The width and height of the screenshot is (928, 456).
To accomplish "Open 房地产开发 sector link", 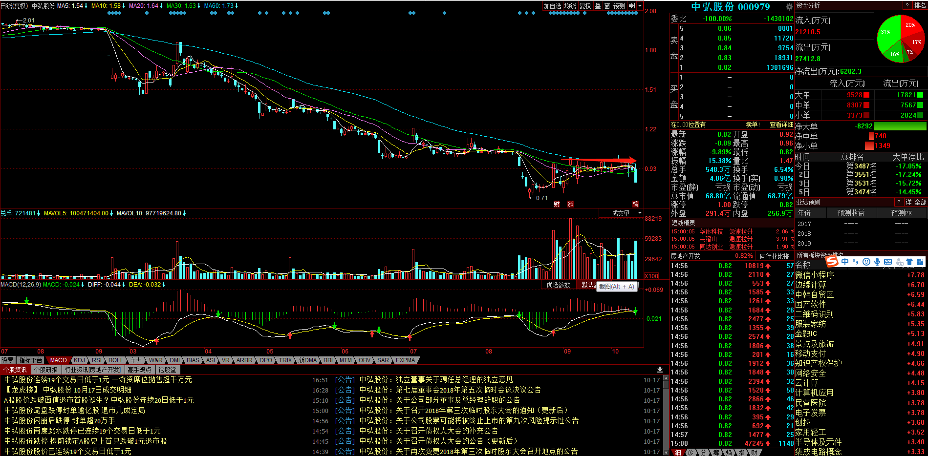I will (685, 256).
